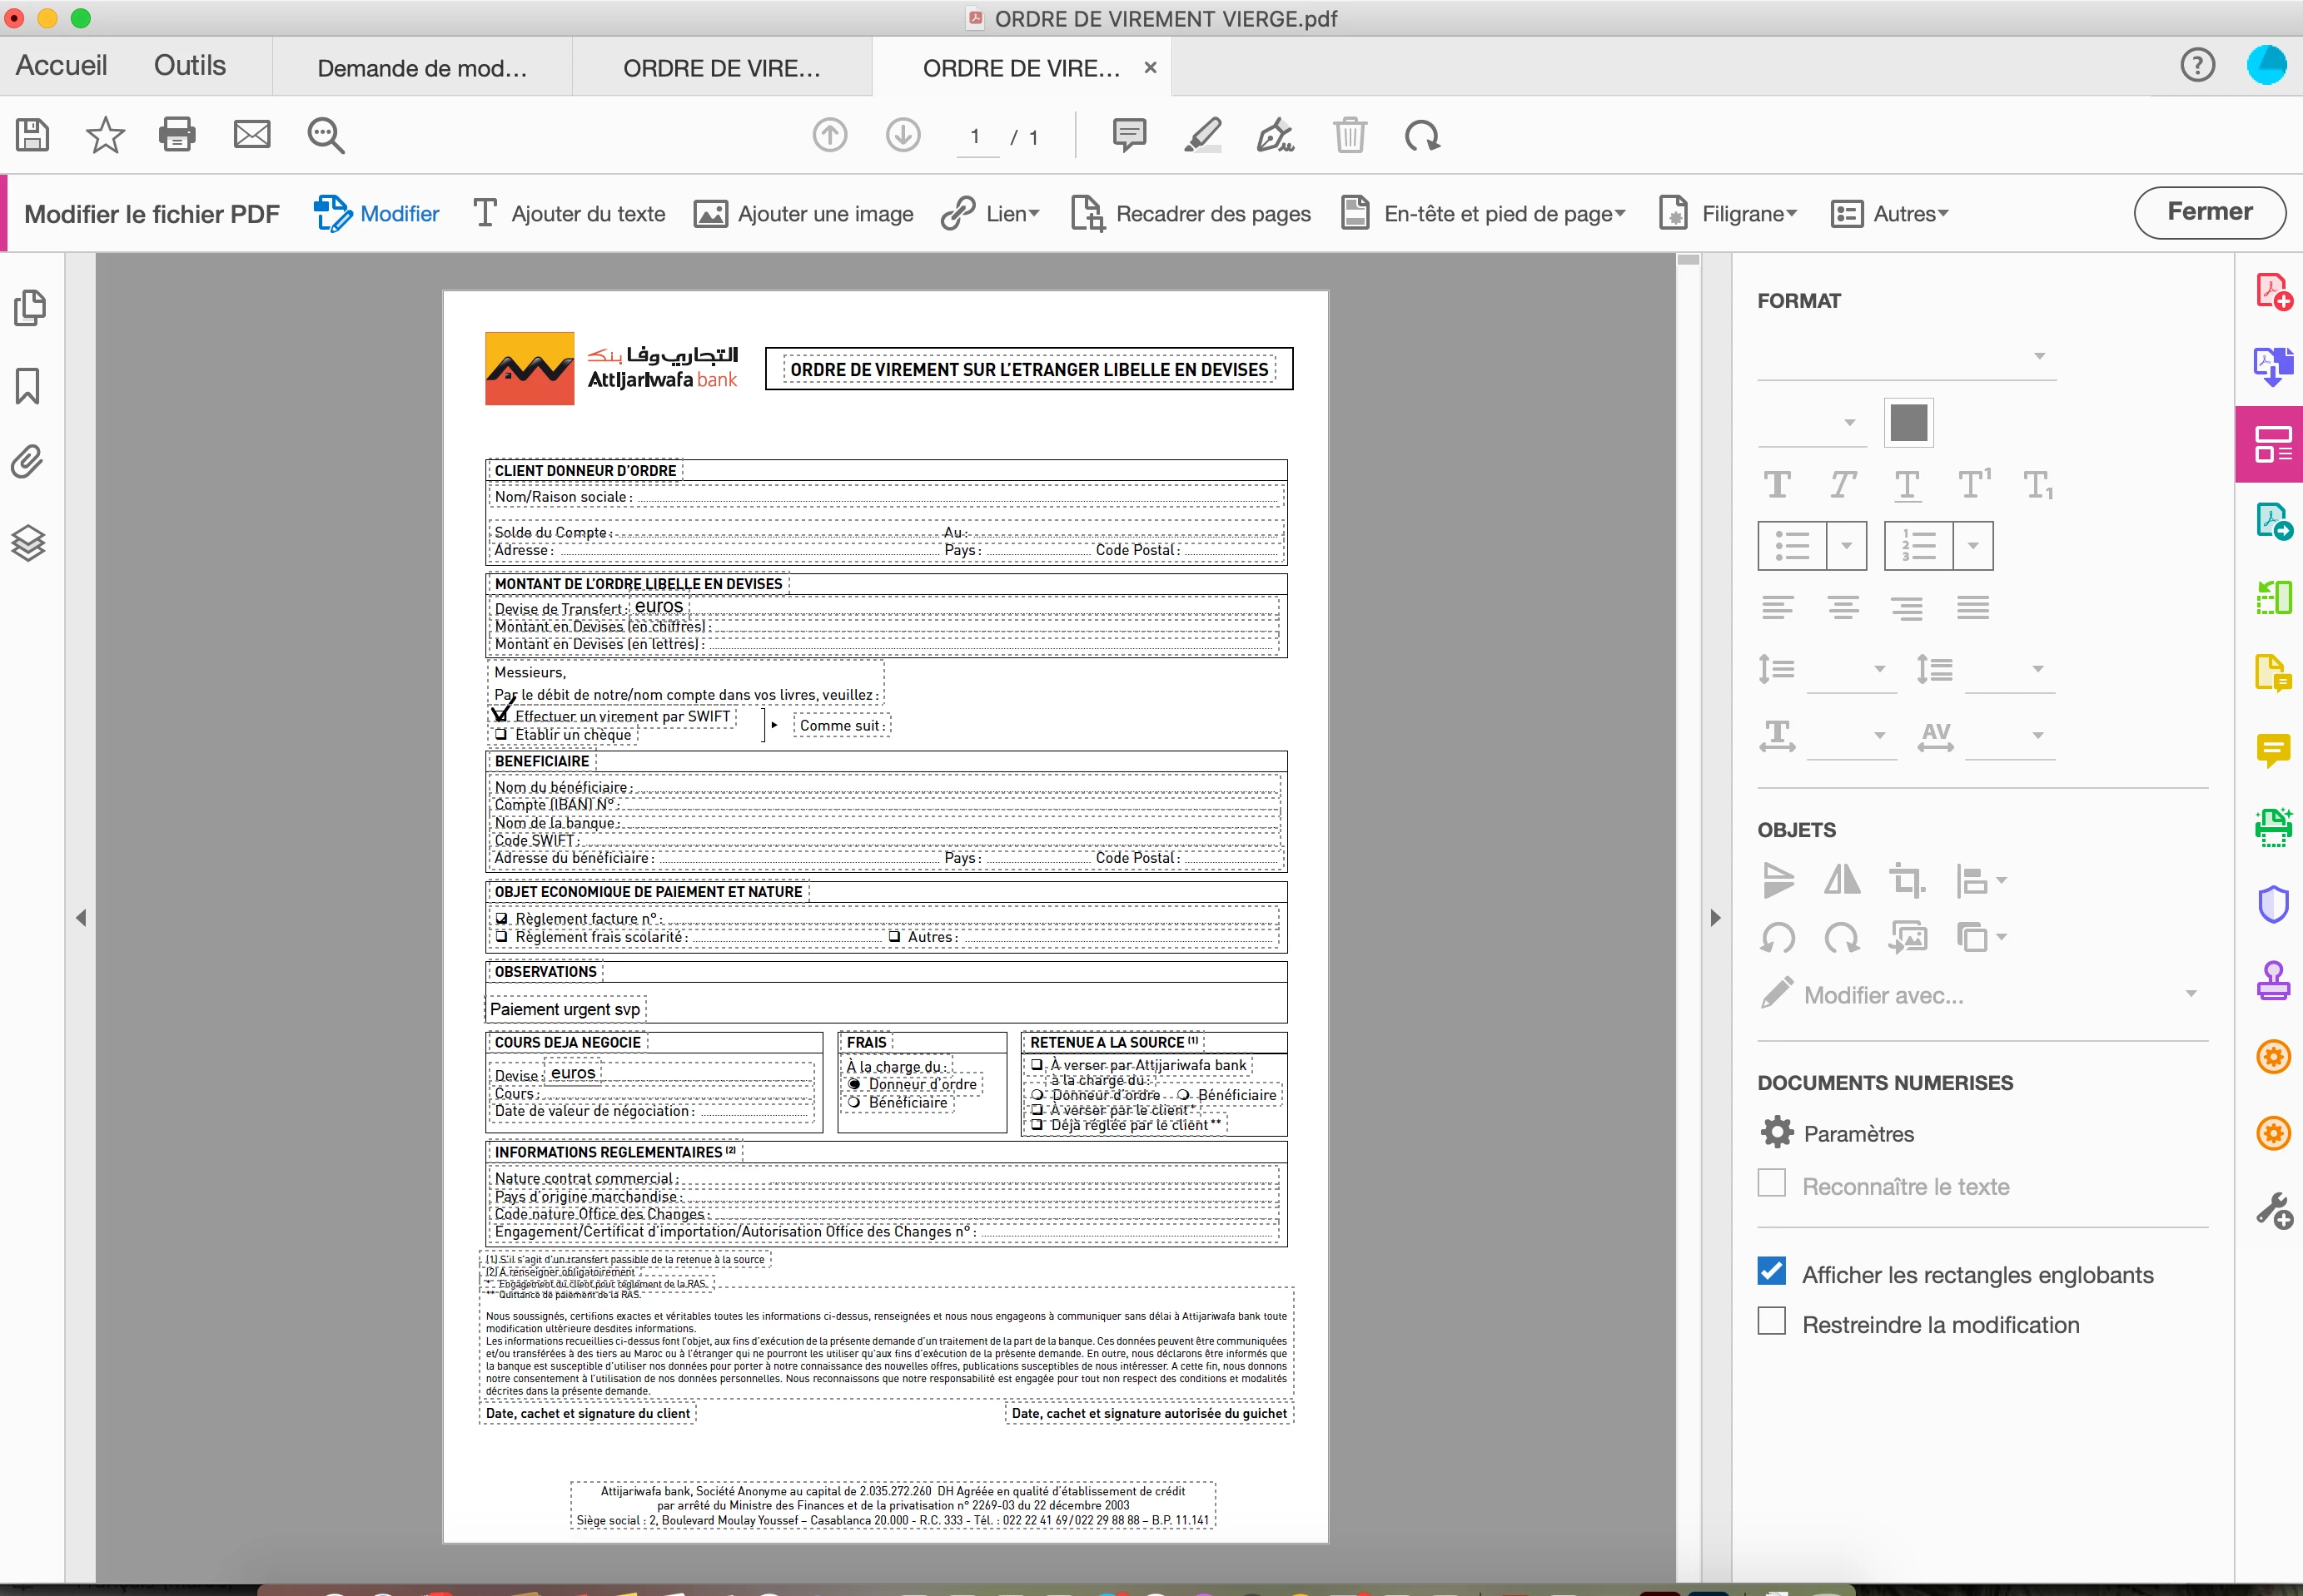
Task: Click the Fermer button
Action: click(x=2208, y=212)
